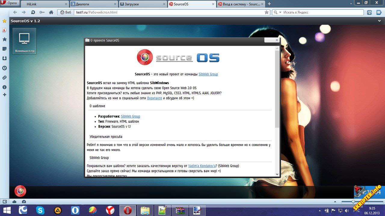The height and width of the screenshot is (216, 385).
Task: Go back to the previous page
Action: [15, 12]
